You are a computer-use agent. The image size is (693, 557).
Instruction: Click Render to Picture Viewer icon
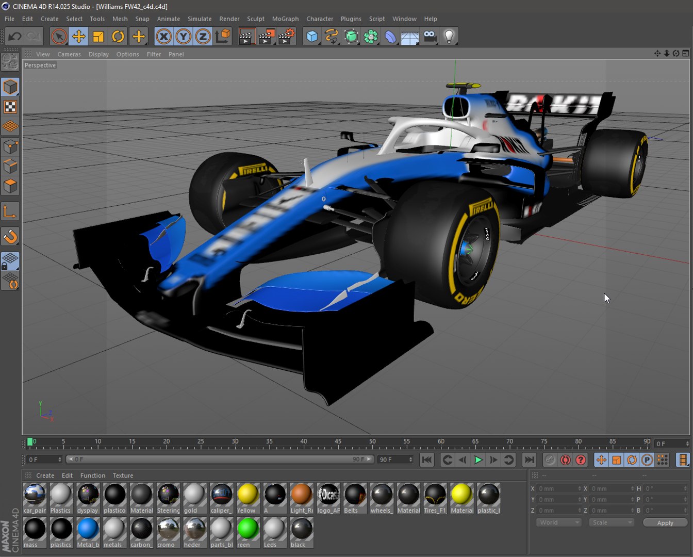(267, 37)
